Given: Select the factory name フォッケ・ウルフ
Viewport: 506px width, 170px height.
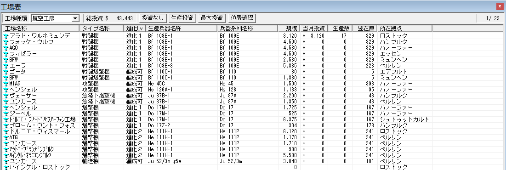Looking at the screenshot, I should tap(31, 42).
